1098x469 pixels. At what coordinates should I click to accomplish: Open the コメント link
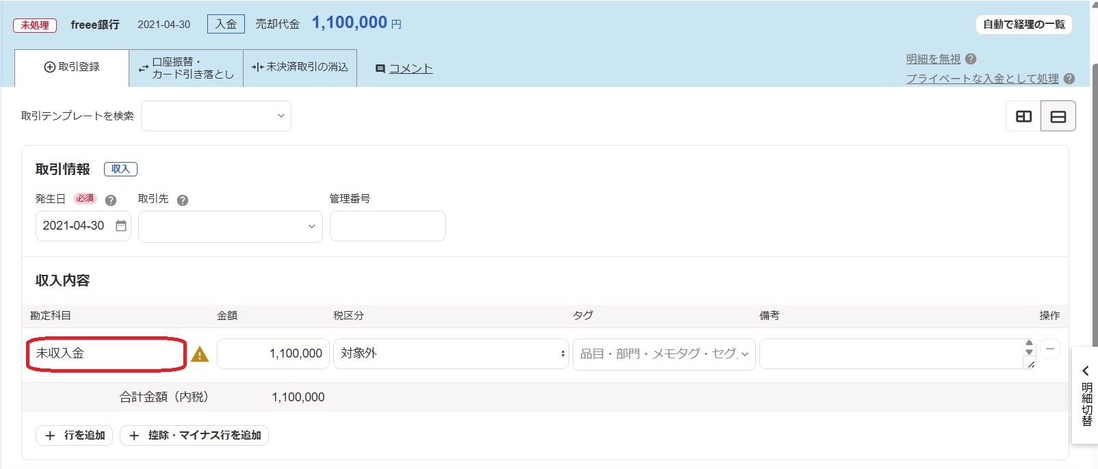pyautogui.click(x=410, y=68)
